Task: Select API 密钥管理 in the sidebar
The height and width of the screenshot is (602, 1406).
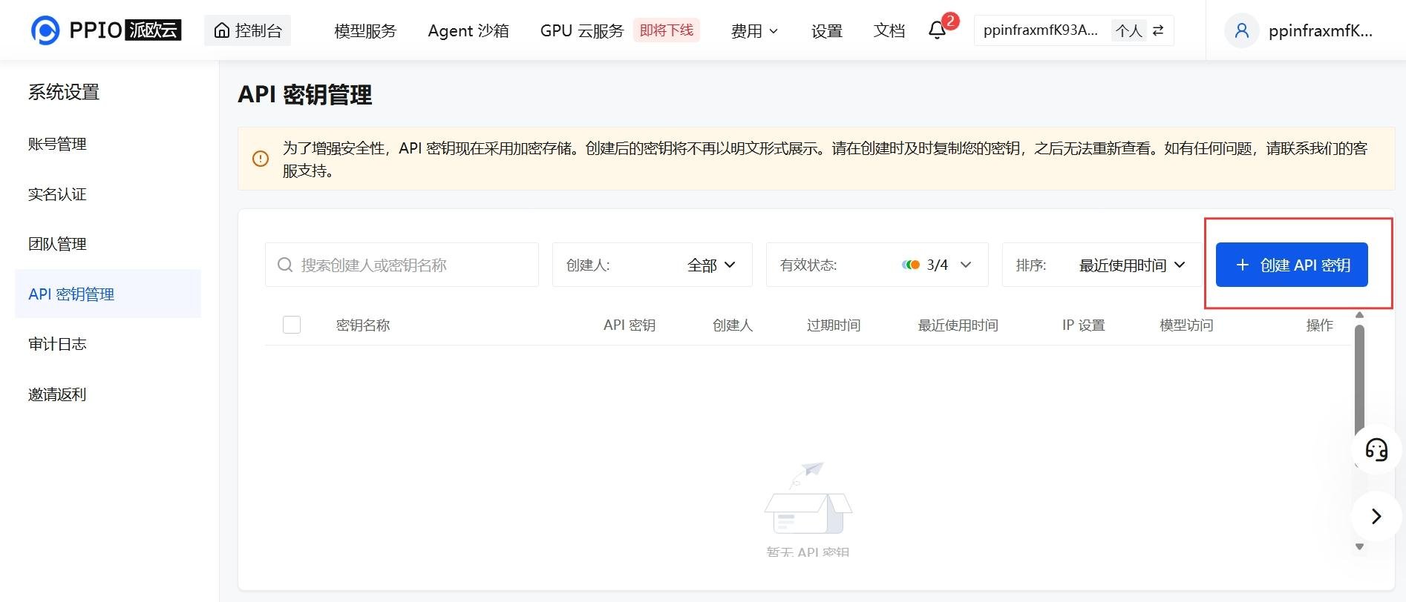Action: pos(108,294)
